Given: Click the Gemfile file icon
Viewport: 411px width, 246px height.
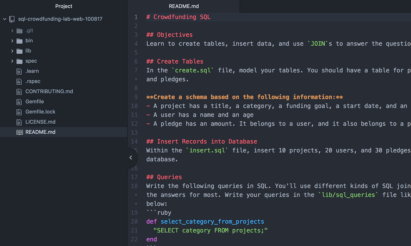Looking at the screenshot, I should click(x=19, y=102).
